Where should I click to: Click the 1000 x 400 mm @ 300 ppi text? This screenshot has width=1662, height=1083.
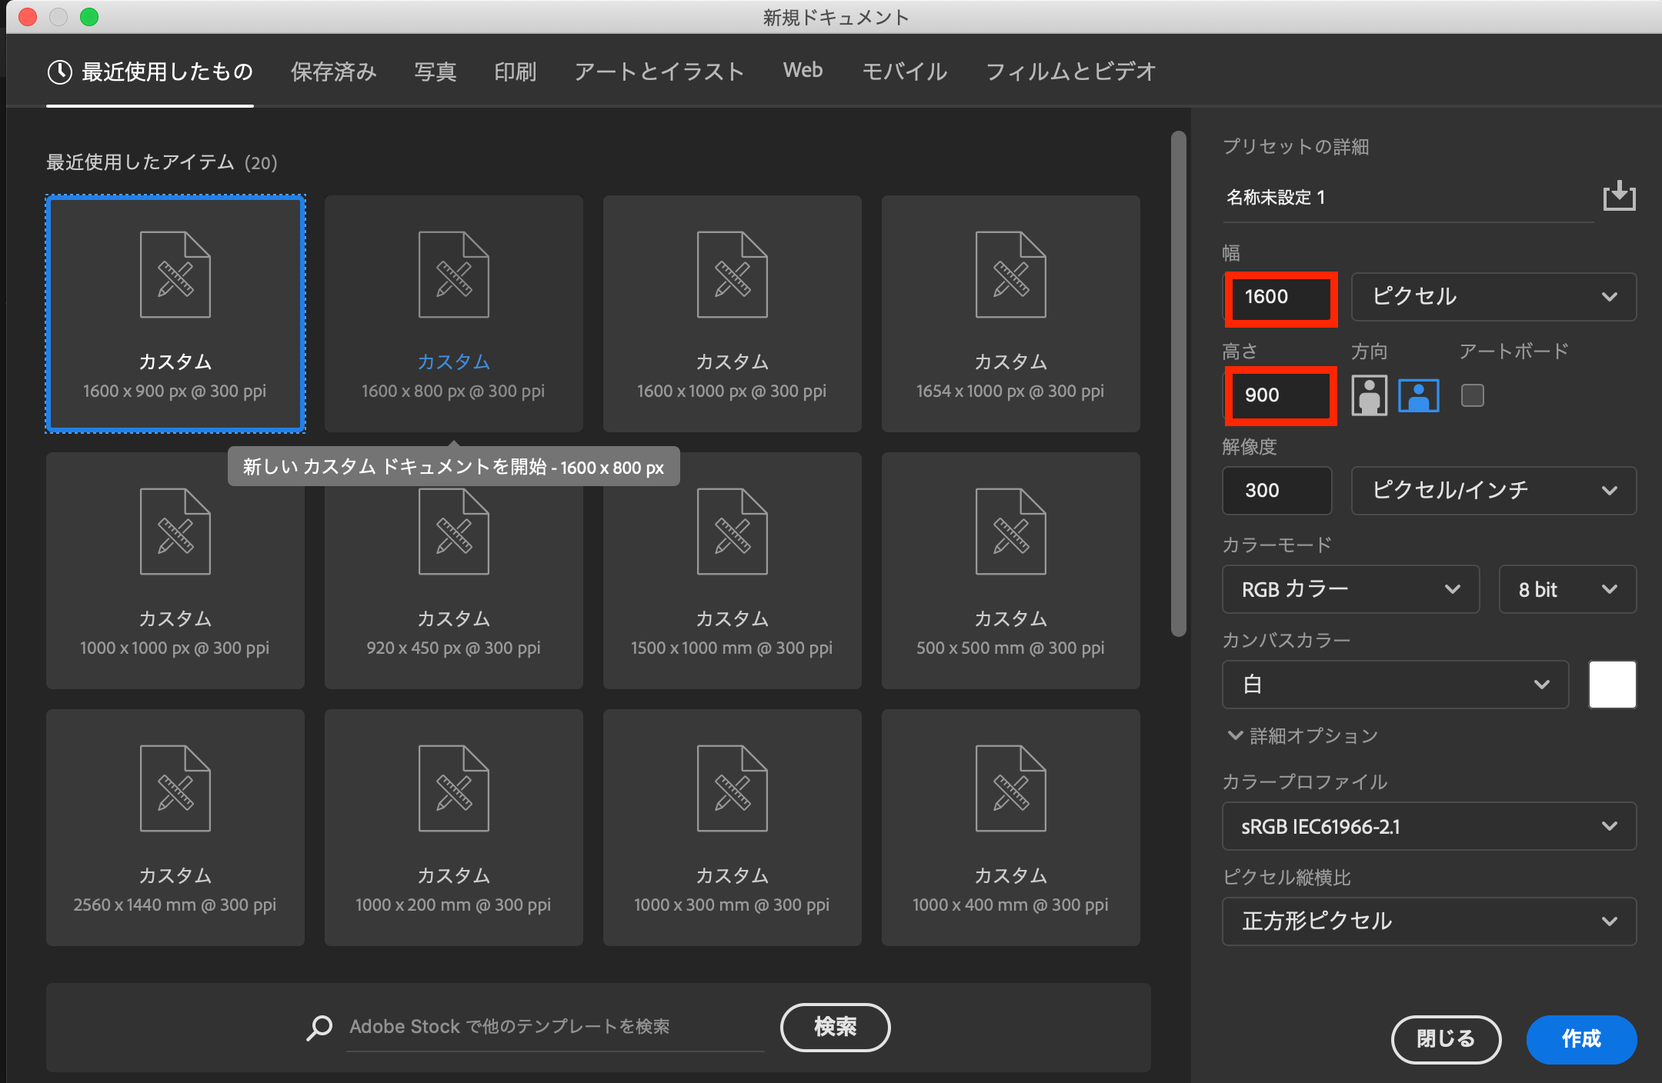click(1010, 905)
